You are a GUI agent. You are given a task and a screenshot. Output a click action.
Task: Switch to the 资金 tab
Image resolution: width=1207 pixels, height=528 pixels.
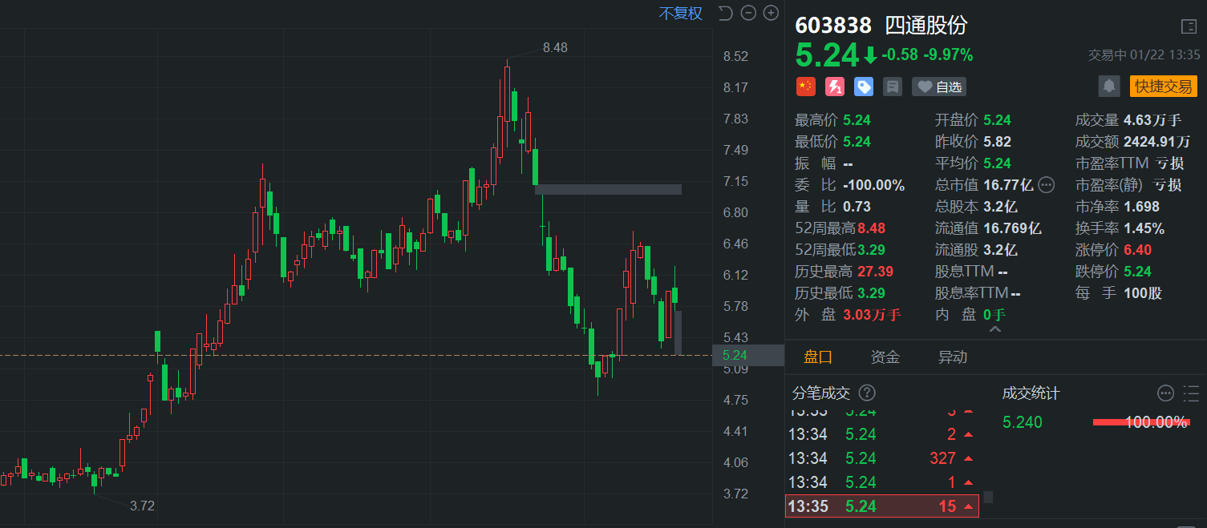pos(885,357)
